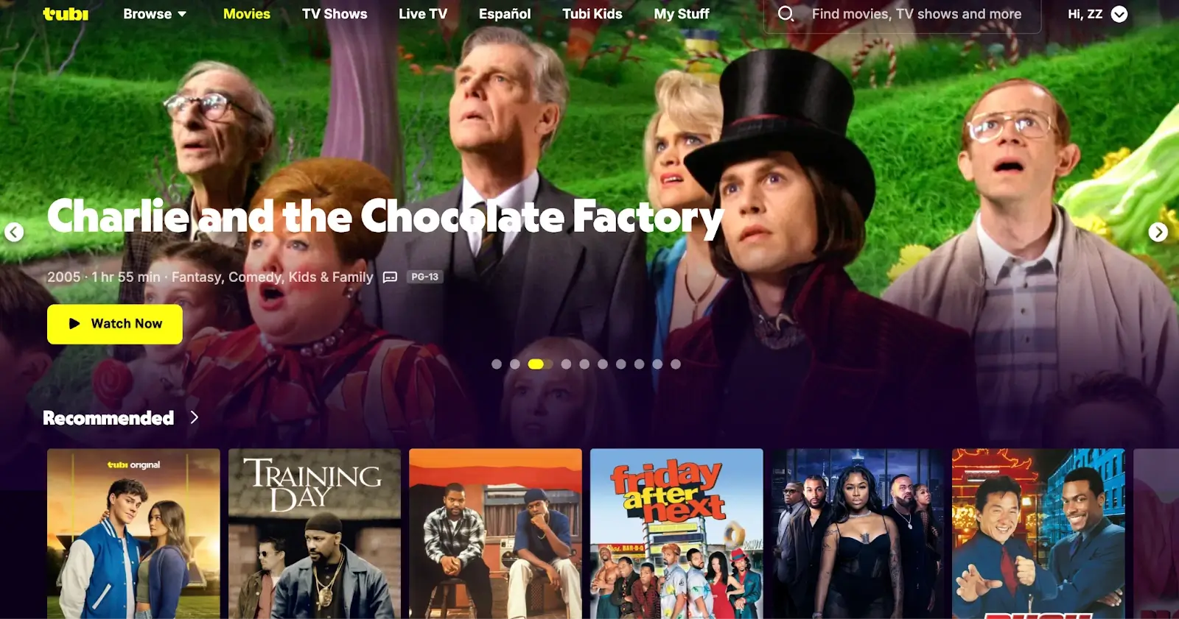Open the Training Day movie poster
Image resolution: width=1179 pixels, height=619 pixels.
(315, 534)
